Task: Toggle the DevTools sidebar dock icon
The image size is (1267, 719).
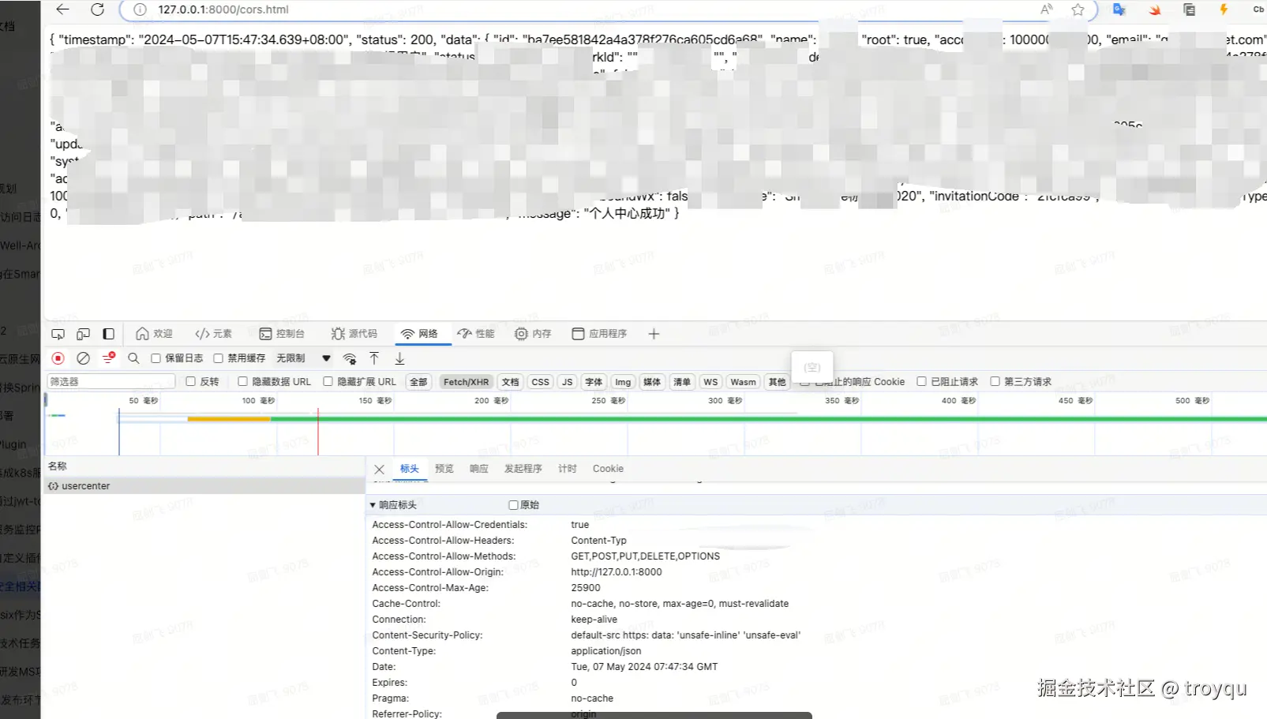Action: tap(109, 334)
